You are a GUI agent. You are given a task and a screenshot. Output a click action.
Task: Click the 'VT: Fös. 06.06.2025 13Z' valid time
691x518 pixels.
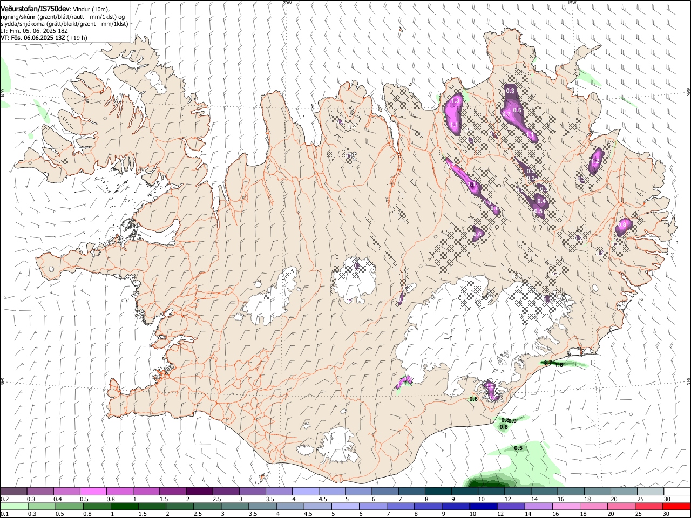(x=33, y=38)
